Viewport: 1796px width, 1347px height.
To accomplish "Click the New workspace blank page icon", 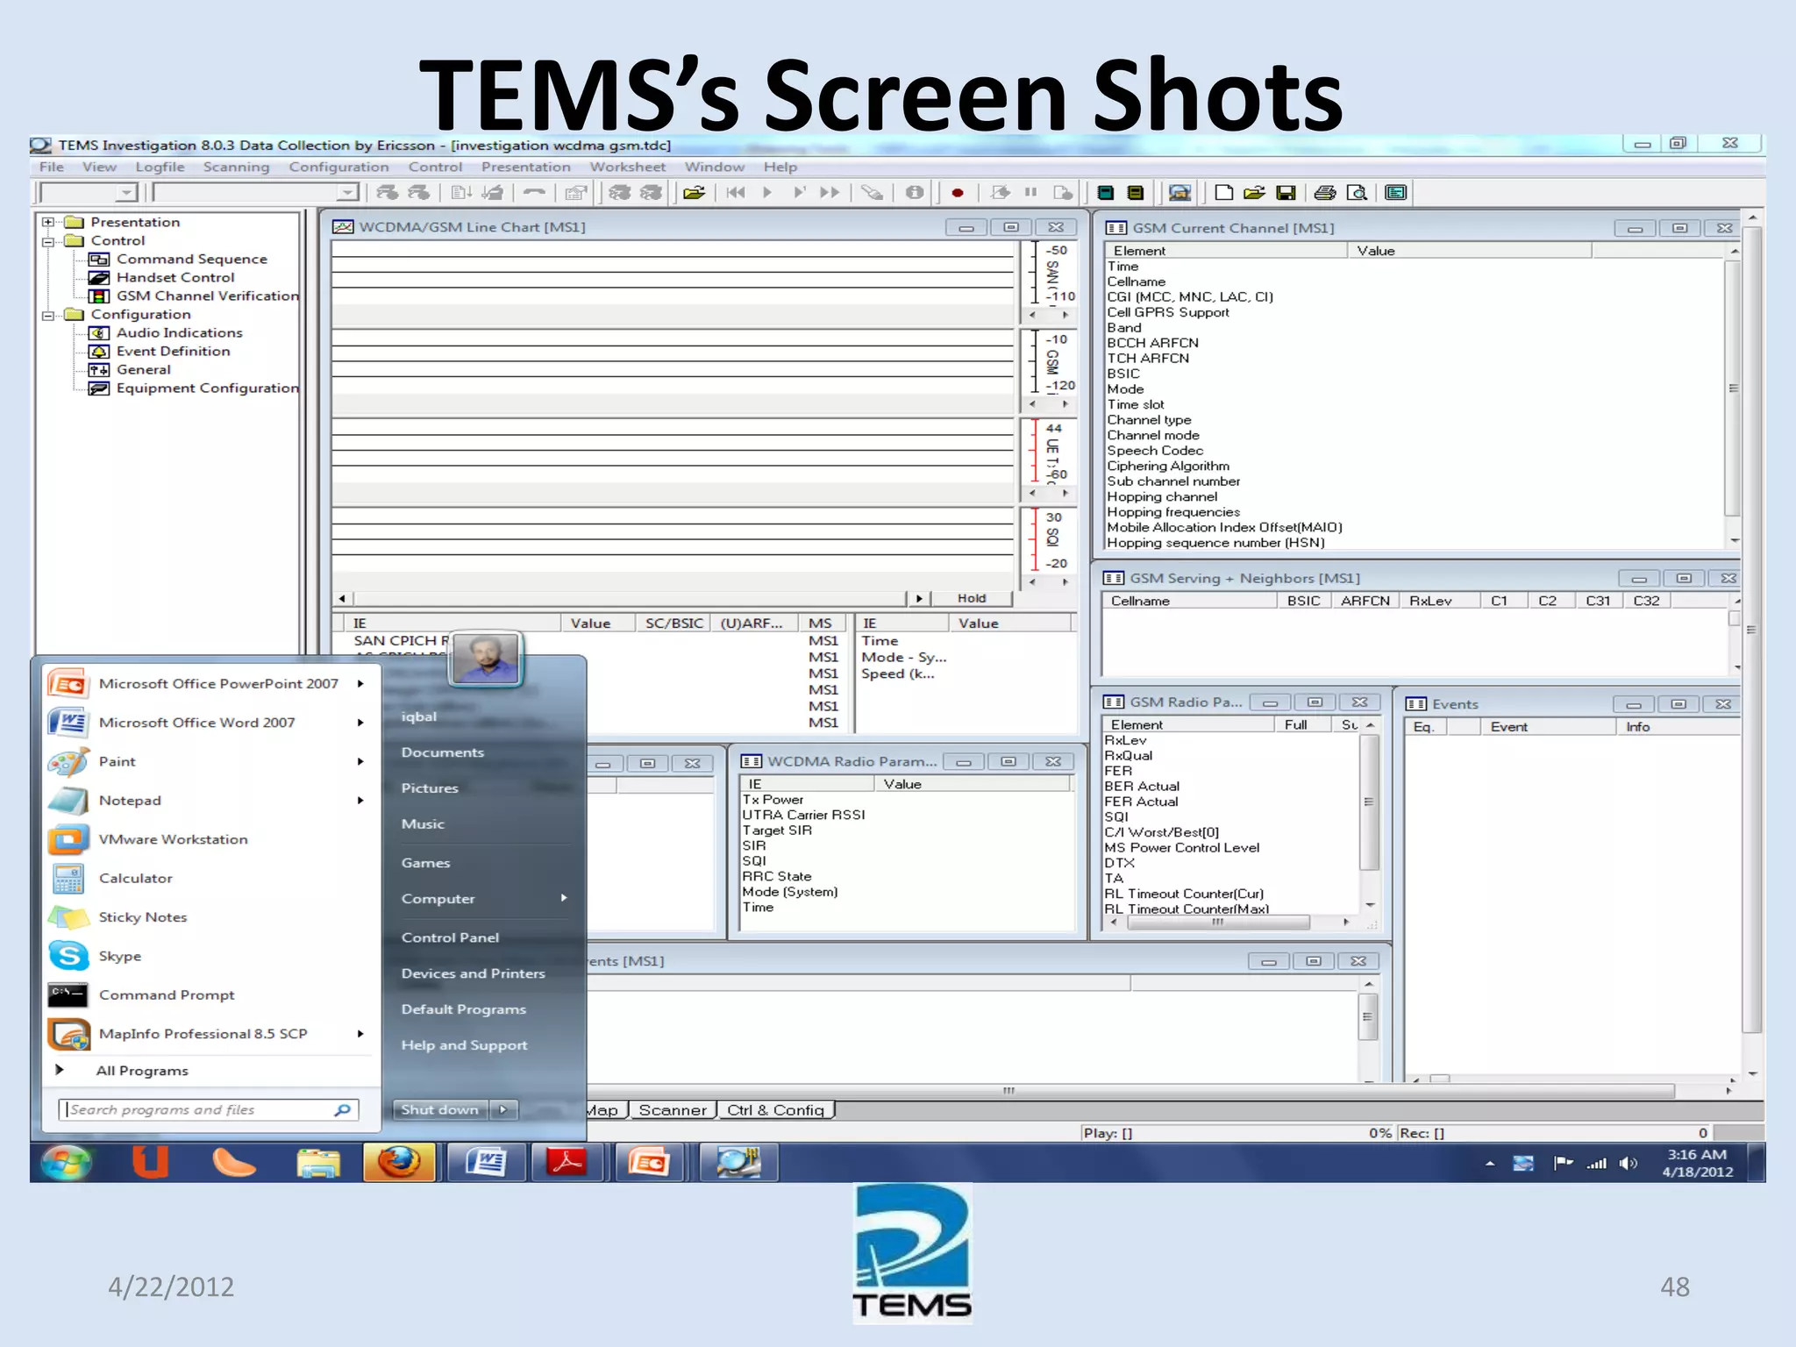I will tap(1223, 193).
